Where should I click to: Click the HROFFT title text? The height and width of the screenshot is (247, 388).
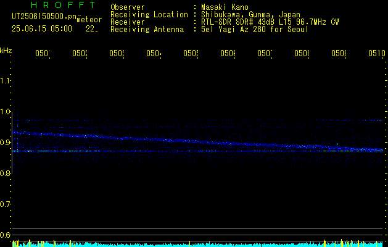(63, 5)
